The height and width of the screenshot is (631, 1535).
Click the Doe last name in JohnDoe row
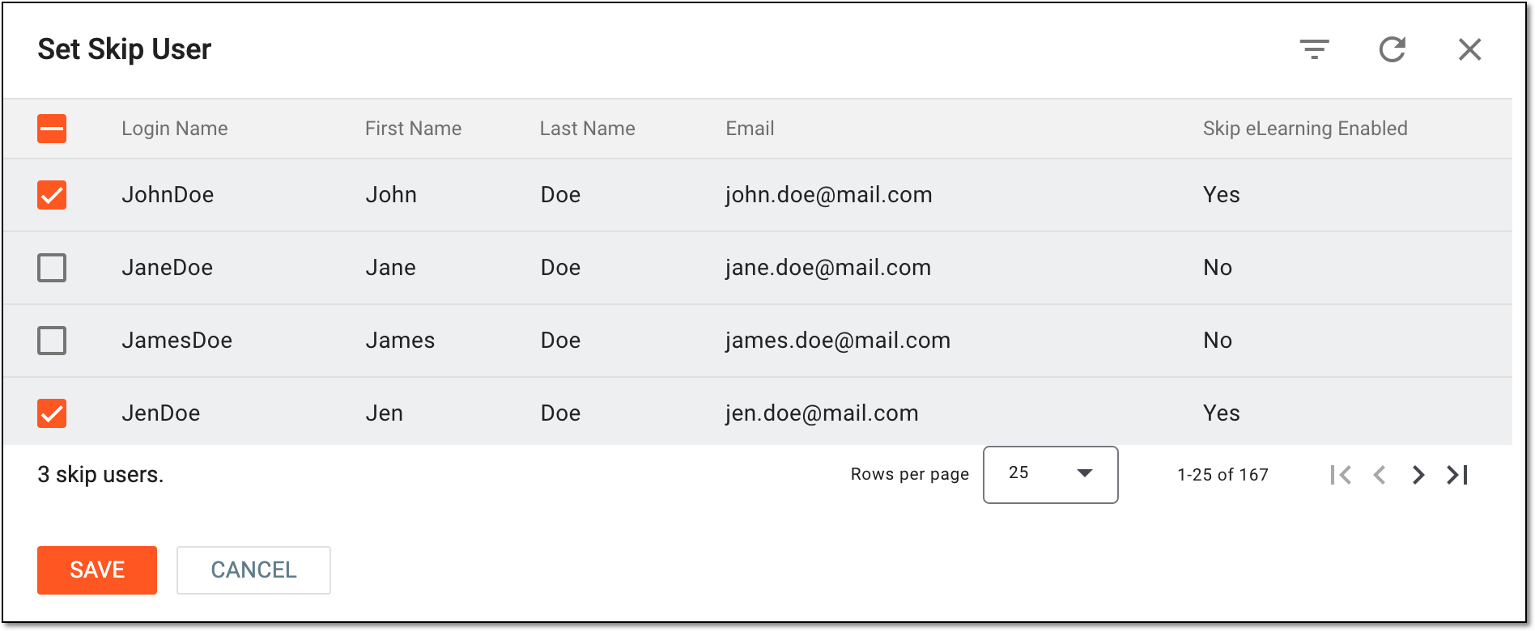560,195
